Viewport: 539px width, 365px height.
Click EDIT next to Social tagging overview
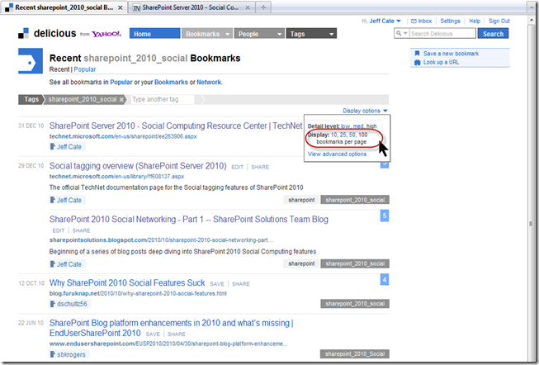point(237,167)
